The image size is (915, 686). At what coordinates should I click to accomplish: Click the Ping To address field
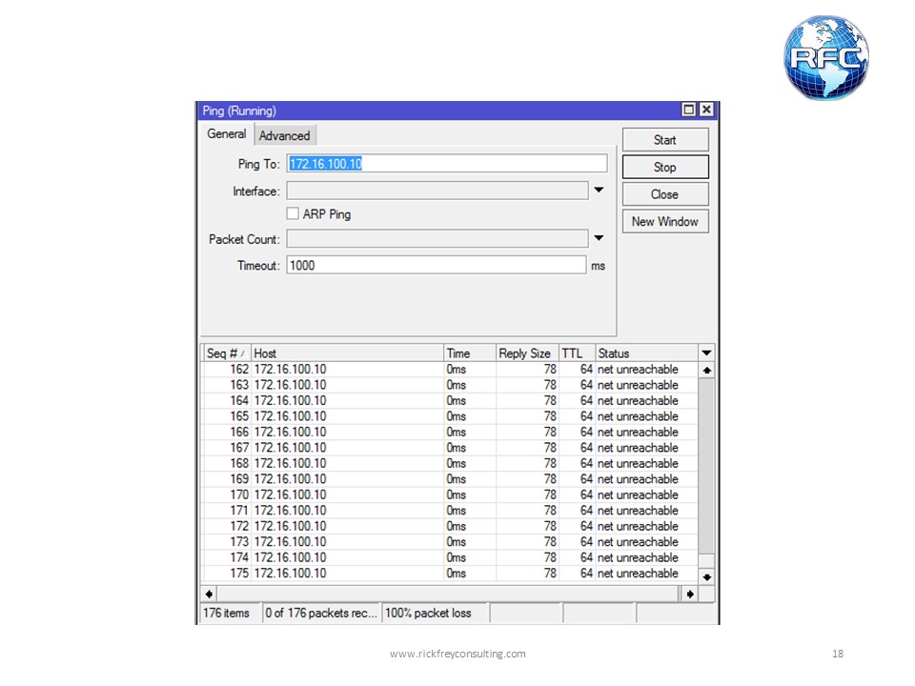(x=446, y=163)
